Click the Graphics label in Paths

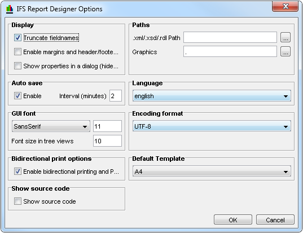[144, 52]
